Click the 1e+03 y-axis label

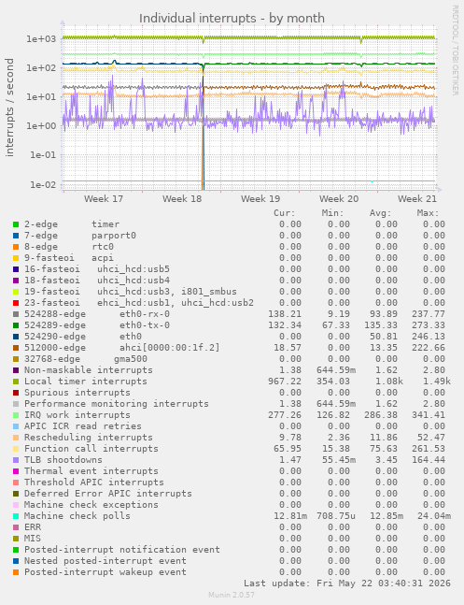coord(41,39)
